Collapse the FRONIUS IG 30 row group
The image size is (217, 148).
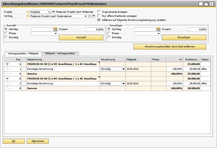[x=7, y=64]
